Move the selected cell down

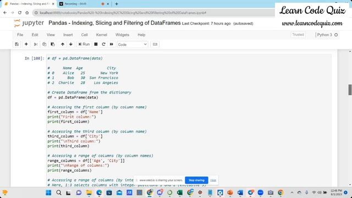(71, 44)
